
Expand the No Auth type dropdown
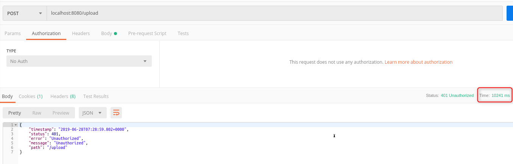pyautogui.click(x=79, y=61)
